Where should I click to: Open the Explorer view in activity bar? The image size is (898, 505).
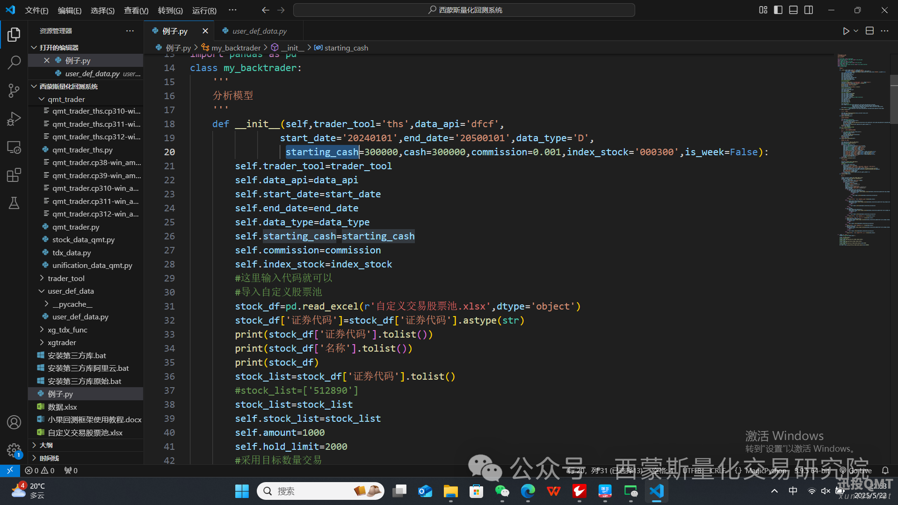14,34
